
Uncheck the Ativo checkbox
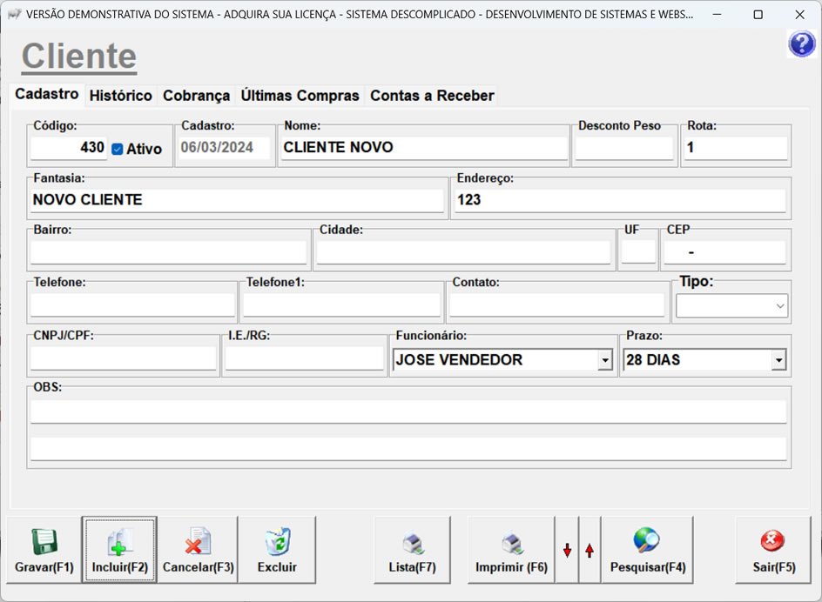point(118,150)
